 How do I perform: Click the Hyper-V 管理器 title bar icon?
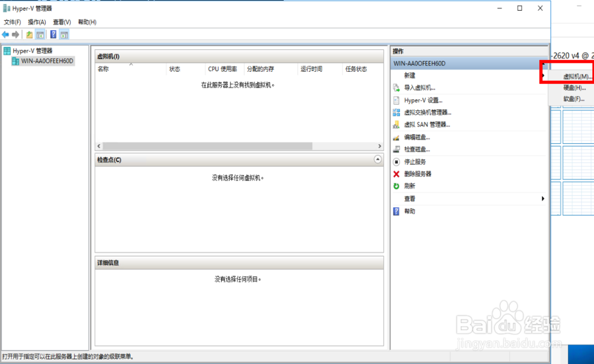click(x=6, y=8)
